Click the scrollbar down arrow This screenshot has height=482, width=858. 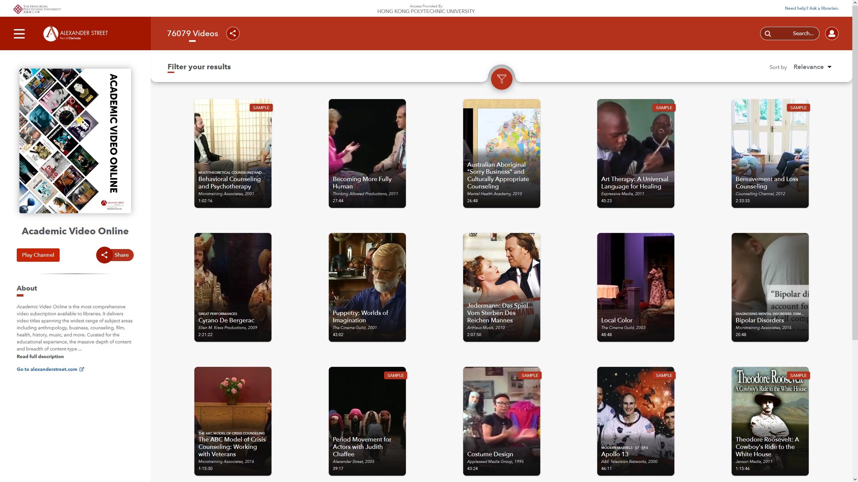[855, 479]
